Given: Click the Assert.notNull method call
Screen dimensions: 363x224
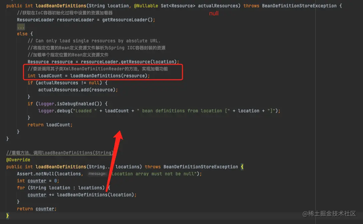Looking at the screenshot, I should (x=37, y=174).
